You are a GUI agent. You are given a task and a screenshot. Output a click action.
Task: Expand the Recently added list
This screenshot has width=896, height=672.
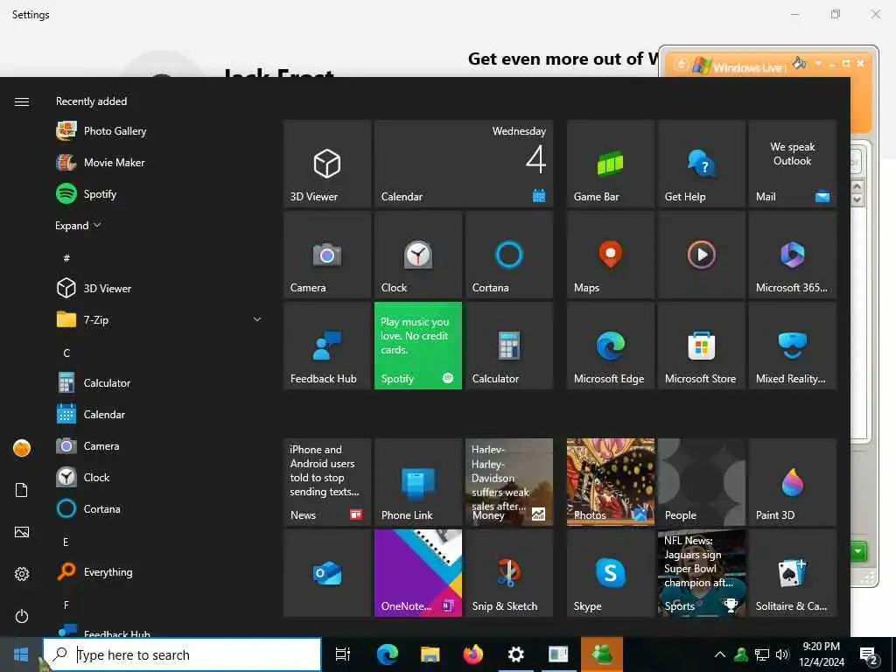tap(78, 226)
